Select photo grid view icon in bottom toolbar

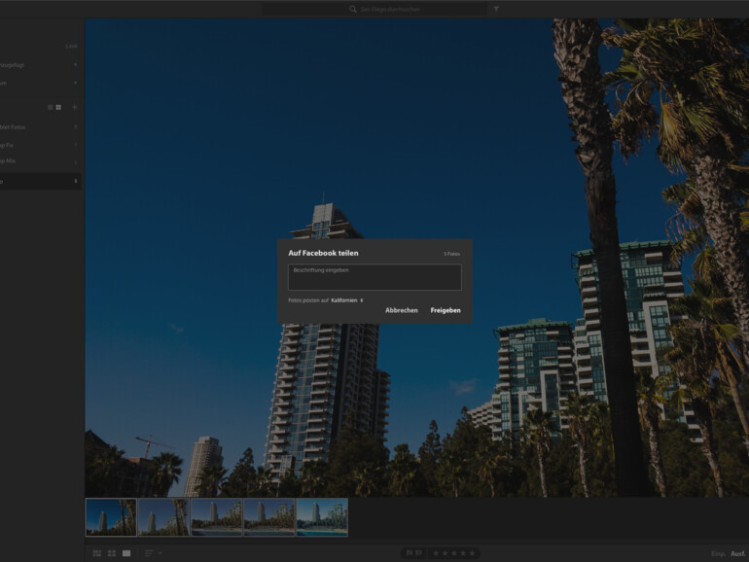tap(97, 553)
